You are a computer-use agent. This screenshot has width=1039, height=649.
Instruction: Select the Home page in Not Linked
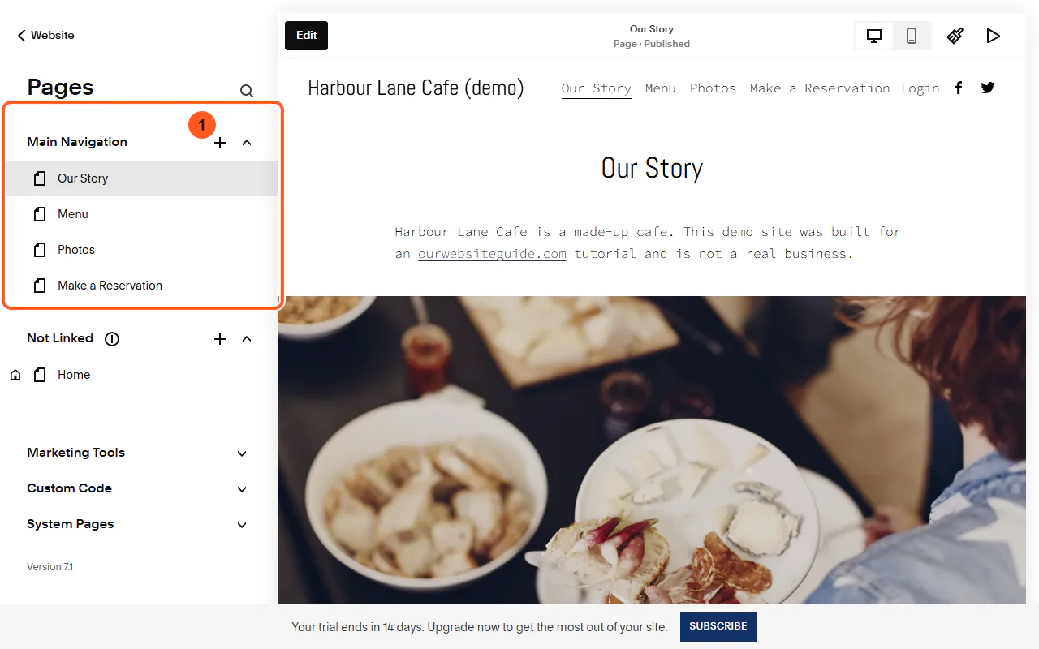[x=142, y=375]
